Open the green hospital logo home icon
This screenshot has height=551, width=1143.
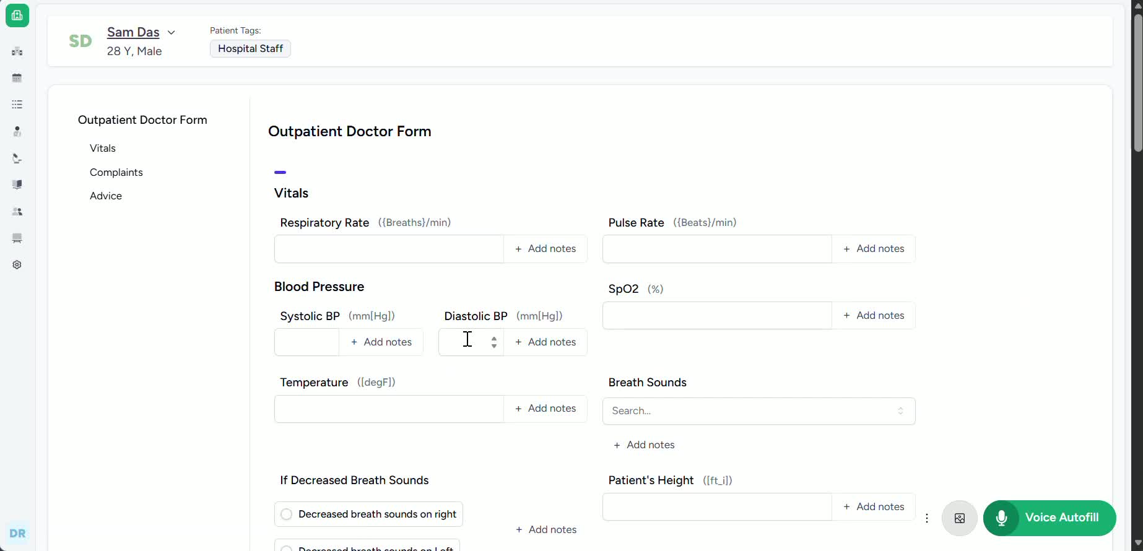[x=17, y=15]
